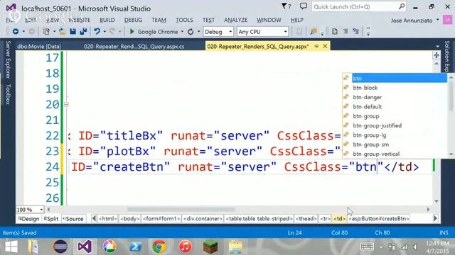
Task: Click the New Project toolbar icon
Action: [46, 31]
